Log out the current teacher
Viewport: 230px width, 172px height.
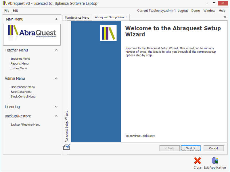[183, 11]
